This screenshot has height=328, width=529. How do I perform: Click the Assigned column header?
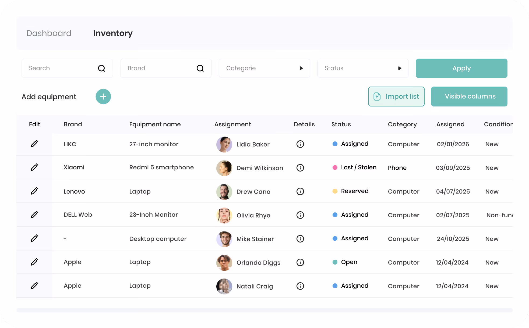tap(450, 124)
